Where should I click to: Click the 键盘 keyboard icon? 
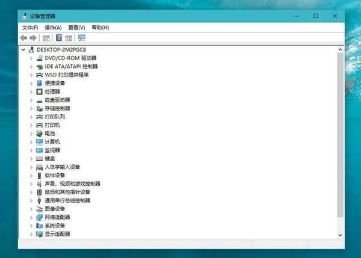click(40, 159)
